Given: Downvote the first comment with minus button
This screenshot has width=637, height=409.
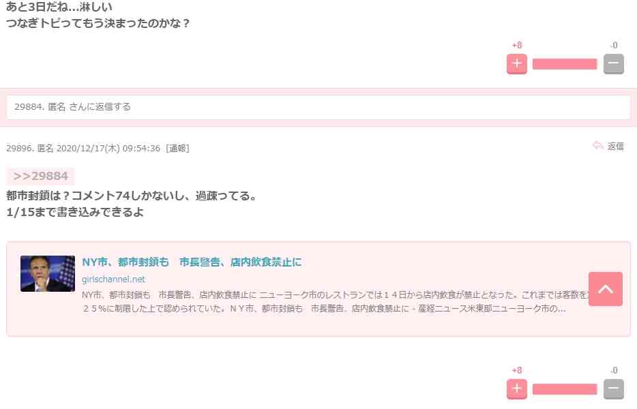Looking at the screenshot, I should click(x=613, y=64).
